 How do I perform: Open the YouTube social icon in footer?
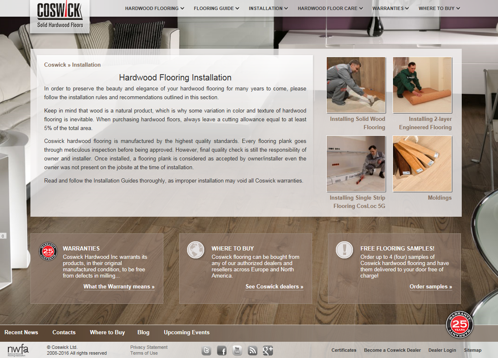237,350
